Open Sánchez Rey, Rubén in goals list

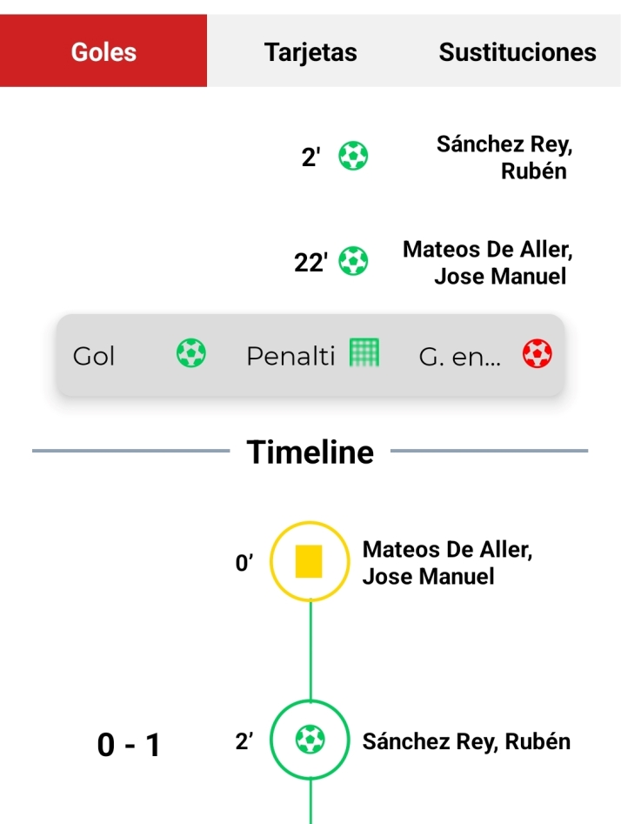[x=505, y=157]
